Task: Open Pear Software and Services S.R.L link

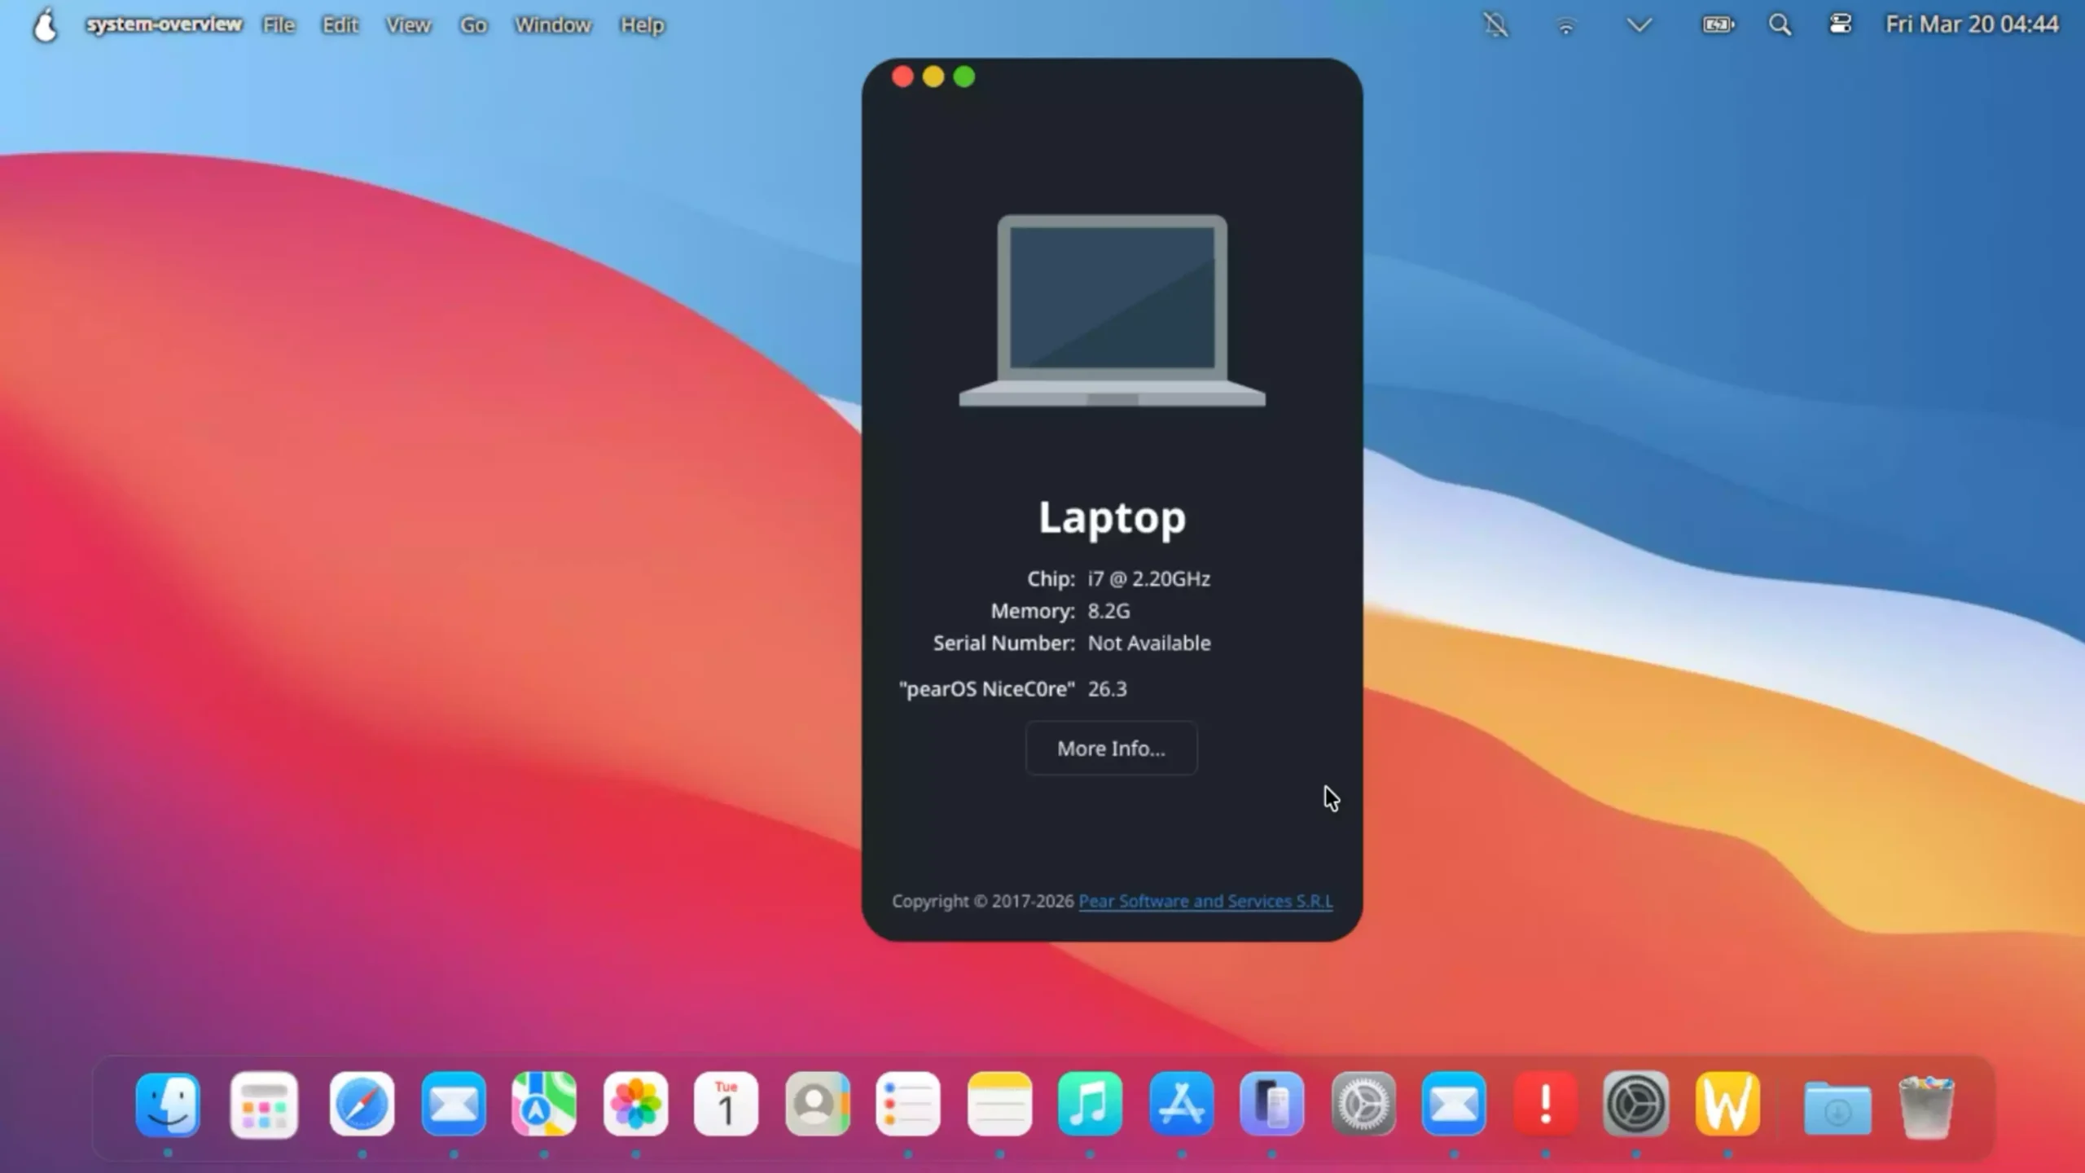Action: (1205, 901)
